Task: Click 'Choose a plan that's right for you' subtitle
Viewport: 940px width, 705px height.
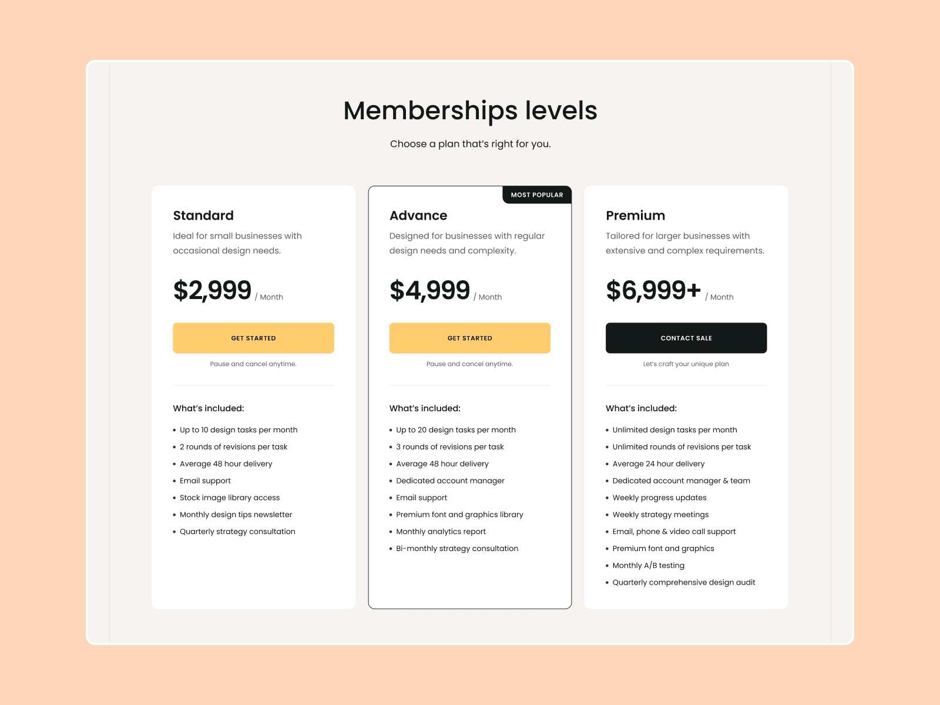Action: point(470,144)
